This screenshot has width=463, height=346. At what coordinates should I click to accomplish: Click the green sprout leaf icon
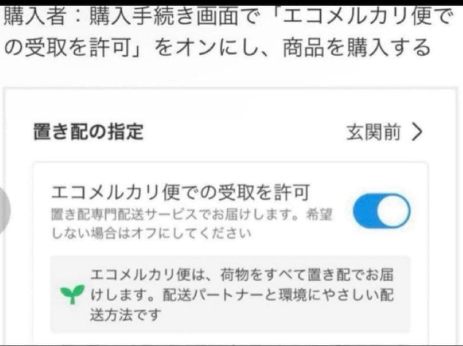click(72, 294)
